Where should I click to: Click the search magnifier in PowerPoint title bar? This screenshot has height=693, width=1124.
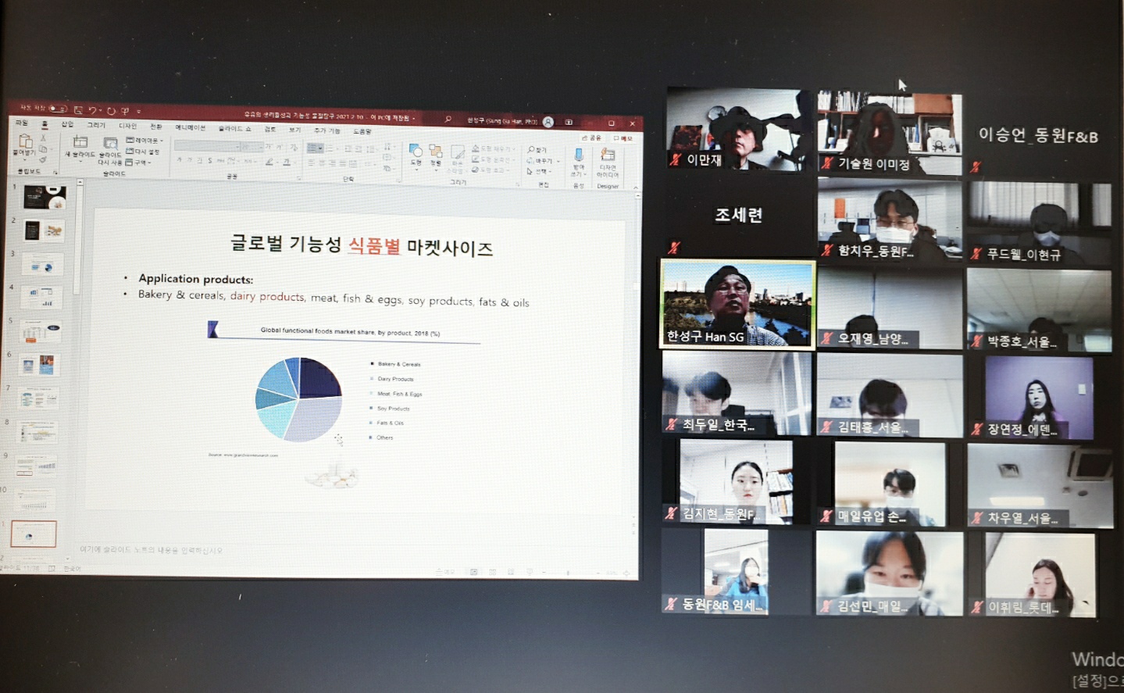pyautogui.click(x=448, y=119)
